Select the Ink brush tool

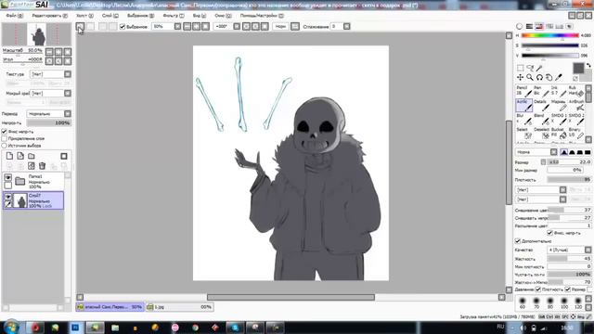point(559,91)
